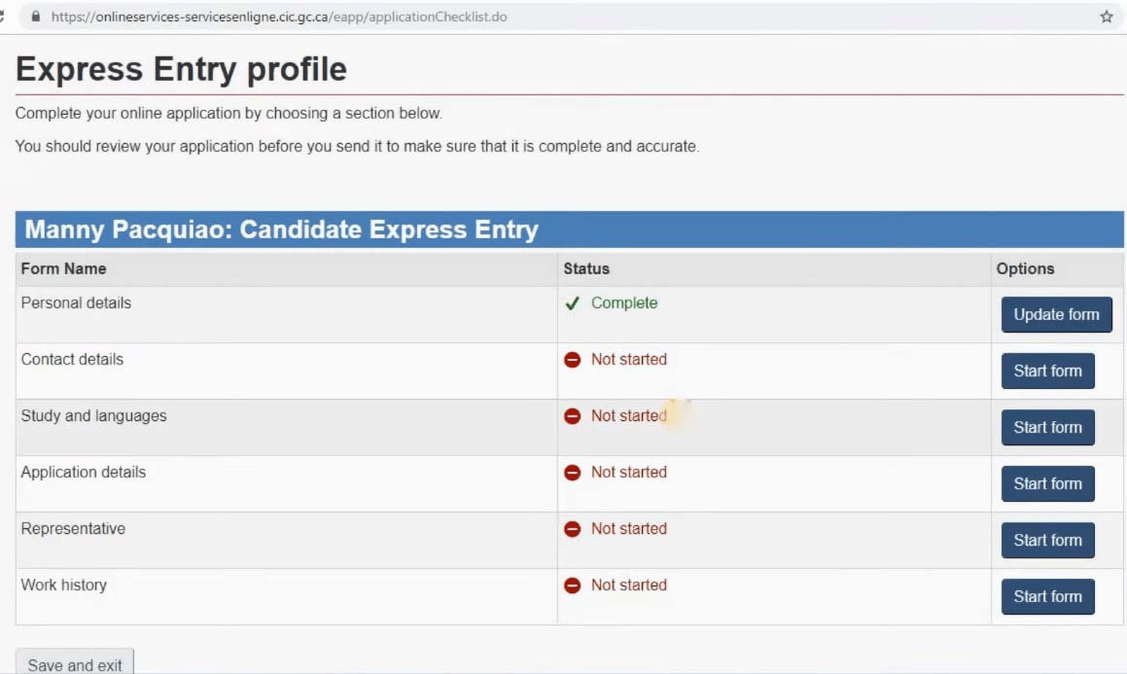Start the Representative form
Image resolution: width=1127 pixels, height=674 pixels.
[1047, 541]
